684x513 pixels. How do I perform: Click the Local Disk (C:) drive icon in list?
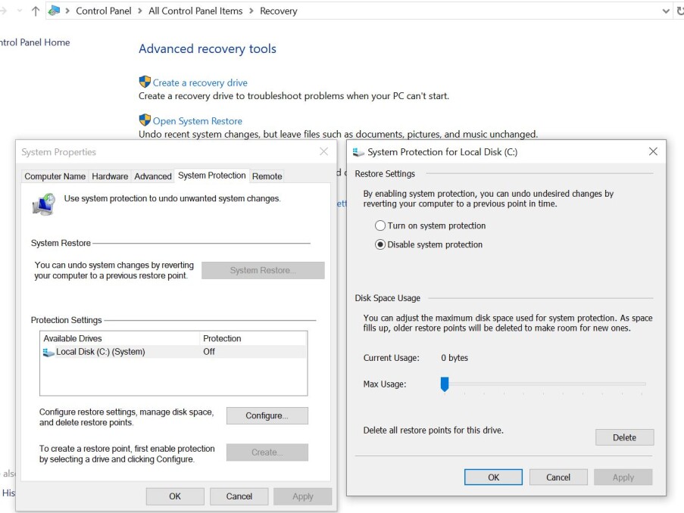click(48, 352)
